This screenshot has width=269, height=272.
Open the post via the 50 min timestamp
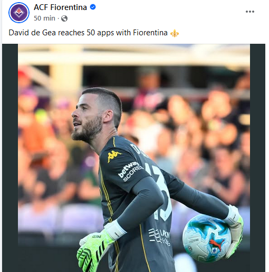pyautogui.click(x=44, y=18)
